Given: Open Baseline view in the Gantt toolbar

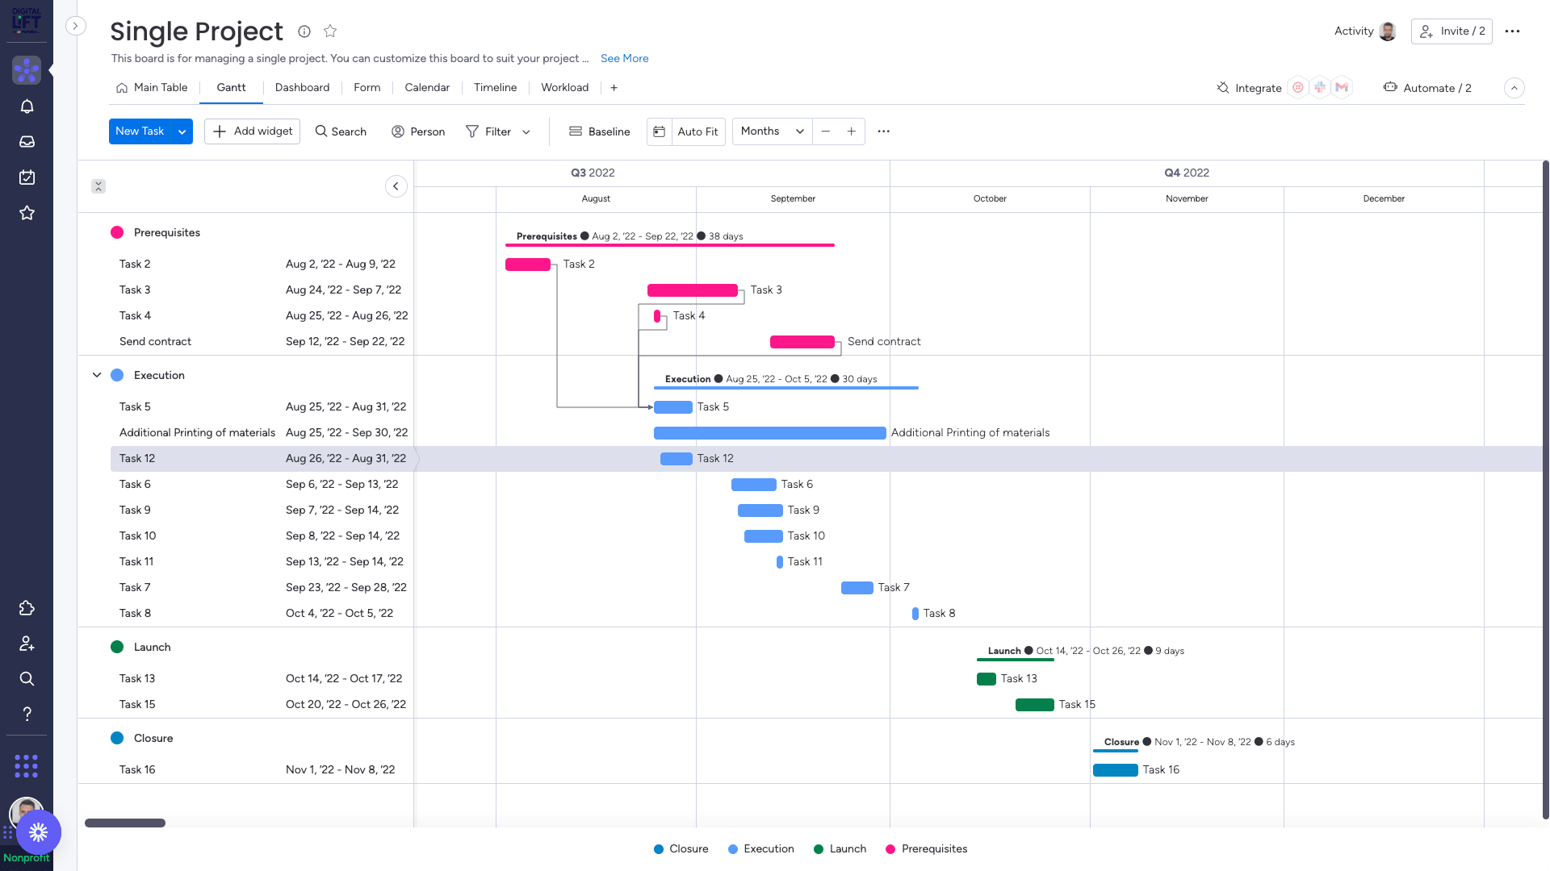Looking at the screenshot, I should pyautogui.click(x=599, y=131).
